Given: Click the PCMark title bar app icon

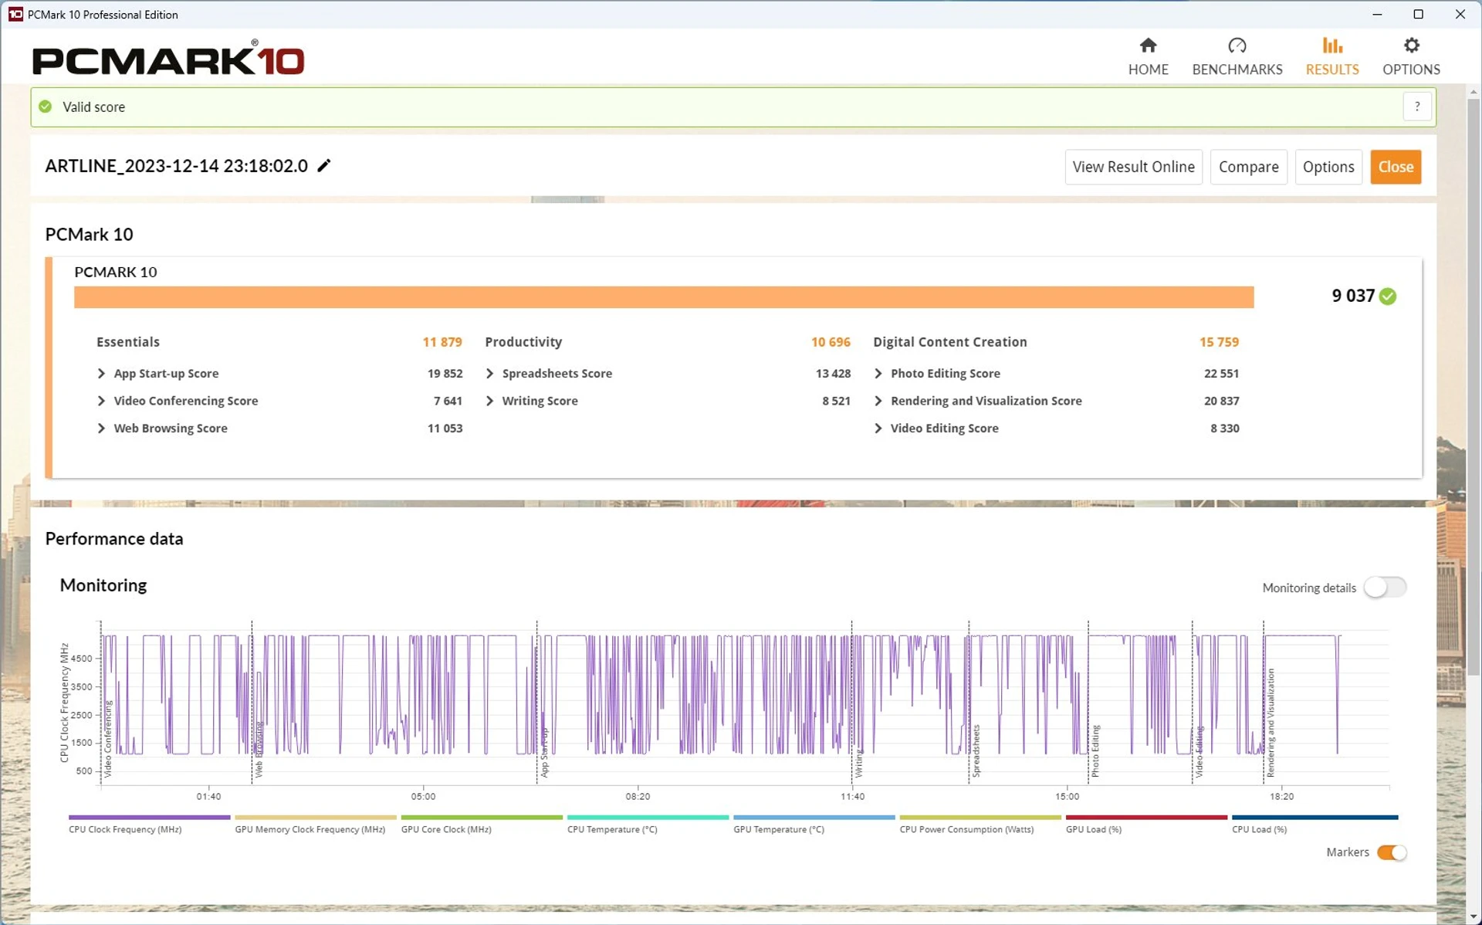Looking at the screenshot, I should pos(15,14).
